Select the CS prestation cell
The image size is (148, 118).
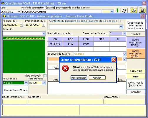(x=55, y=39)
